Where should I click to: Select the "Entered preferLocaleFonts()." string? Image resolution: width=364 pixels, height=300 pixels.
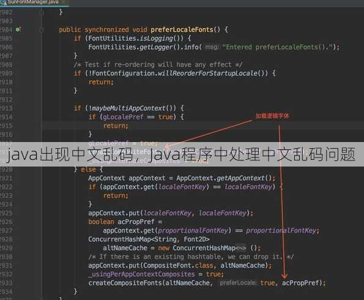coord(277,47)
